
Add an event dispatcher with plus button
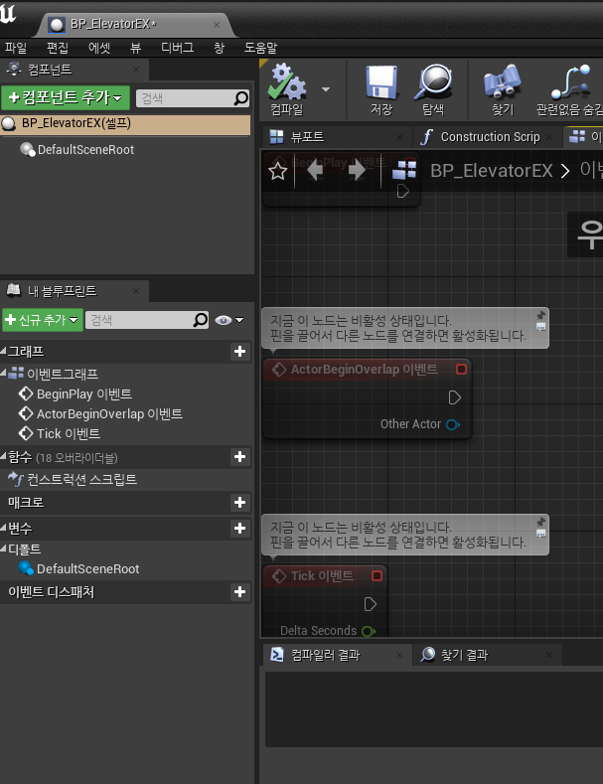[240, 592]
